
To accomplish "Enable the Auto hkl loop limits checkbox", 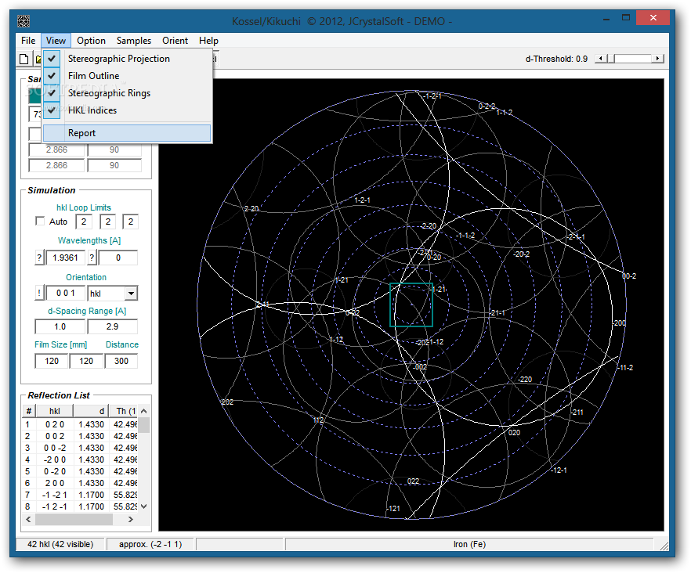I will (x=40, y=221).
